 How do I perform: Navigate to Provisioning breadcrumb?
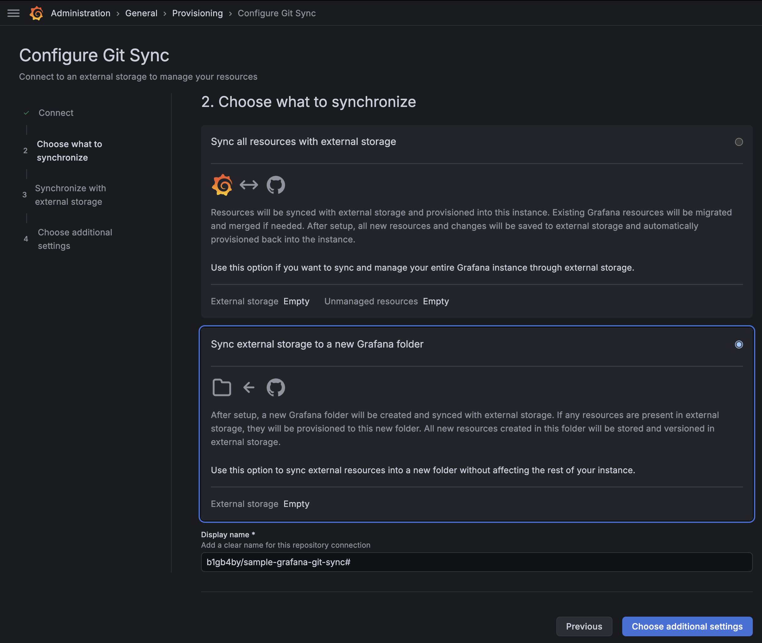coord(197,13)
